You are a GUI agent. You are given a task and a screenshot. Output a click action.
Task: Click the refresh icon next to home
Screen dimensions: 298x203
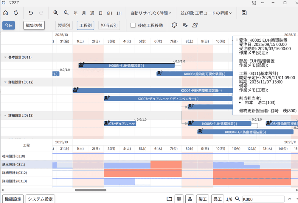(16, 13)
